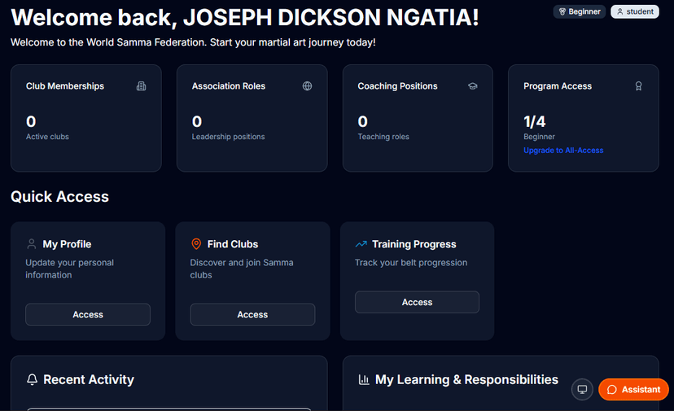
Task: Click the My Profile person icon
Action: click(x=32, y=244)
